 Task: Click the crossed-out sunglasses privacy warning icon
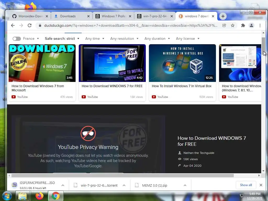point(88,133)
